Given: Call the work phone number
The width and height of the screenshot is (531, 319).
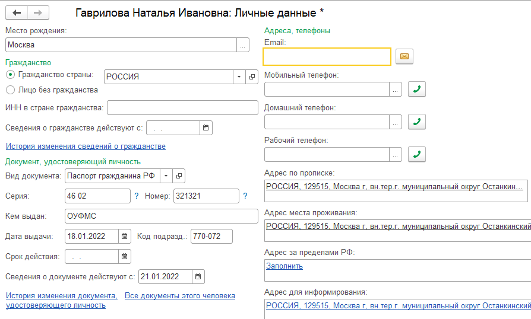Looking at the screenshot, I should pyautogui.click(x=417, y=154).
